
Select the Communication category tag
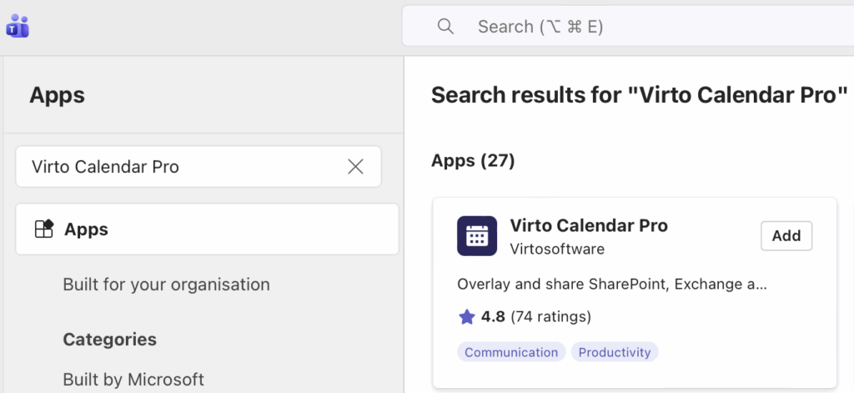coord(511,352)
